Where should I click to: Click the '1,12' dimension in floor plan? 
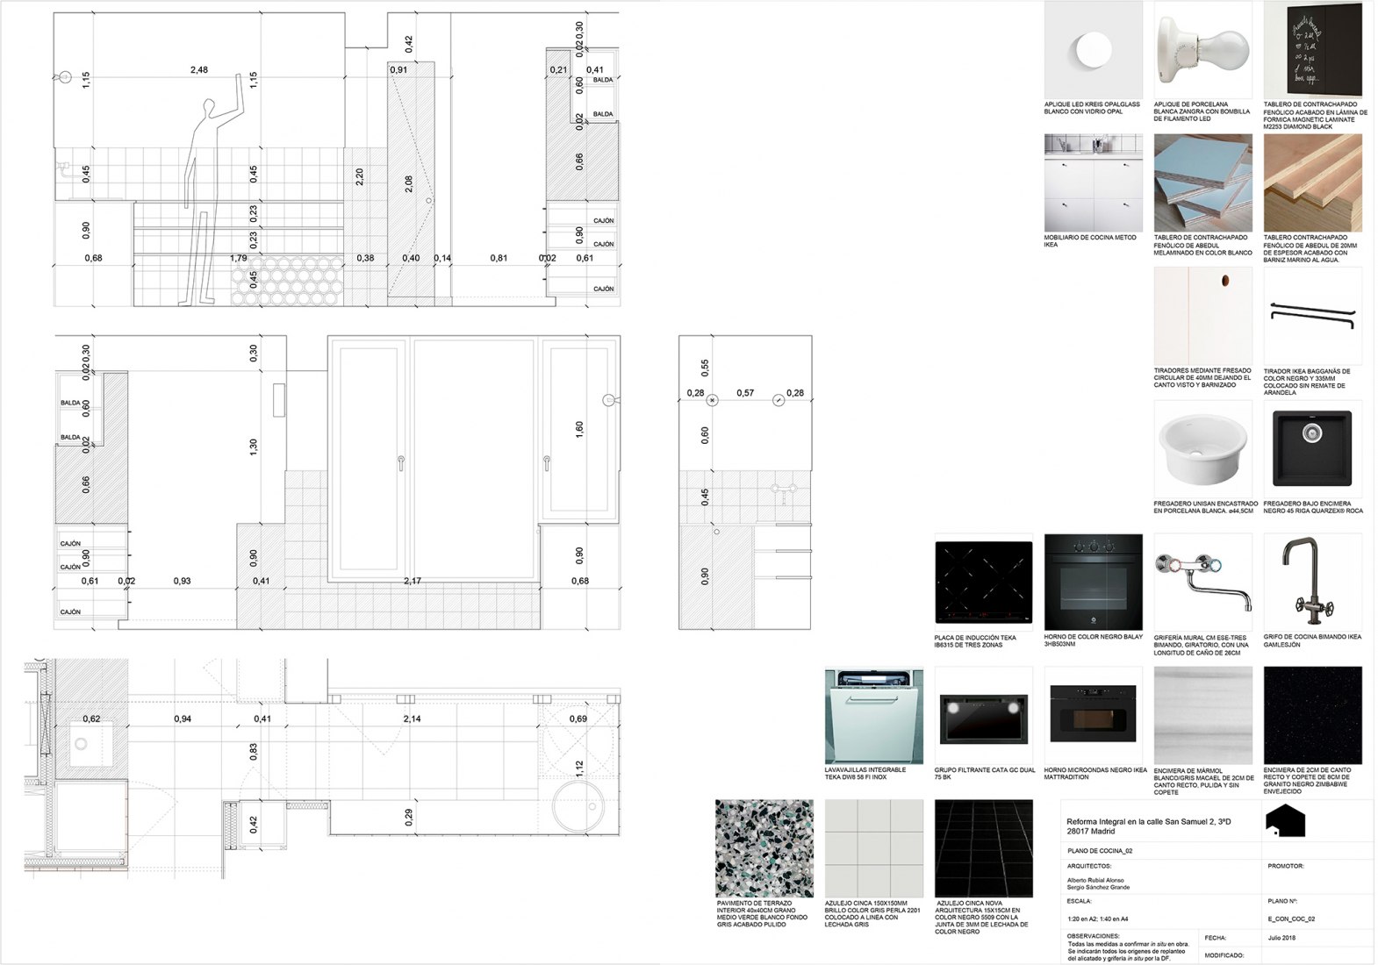pyautogui.click(x=579, y=769)
